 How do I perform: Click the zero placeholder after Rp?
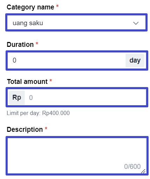31,98
